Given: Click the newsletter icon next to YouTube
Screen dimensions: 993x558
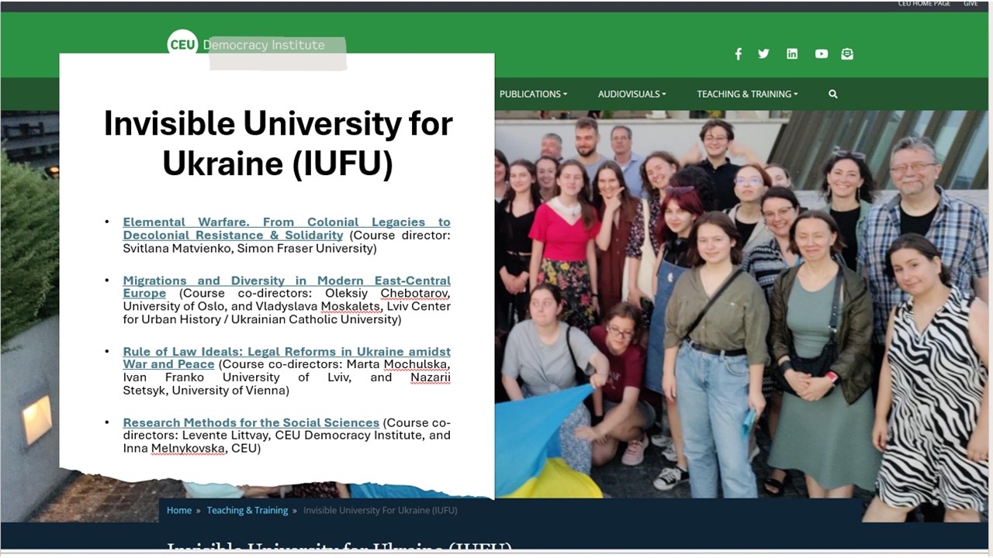Looking at the screenshot, I should (x=847, y=53).
